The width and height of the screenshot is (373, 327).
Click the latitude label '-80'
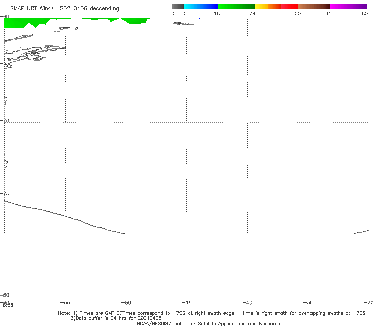tap(5, 295)
